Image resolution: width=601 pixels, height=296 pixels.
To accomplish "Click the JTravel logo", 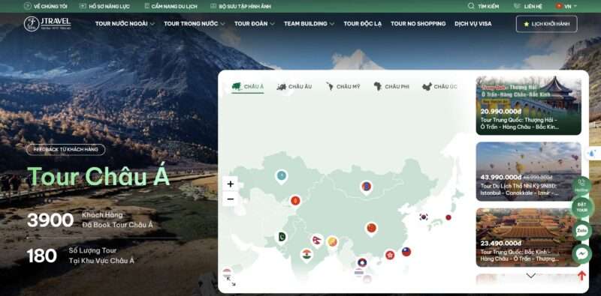I will point(47,24).
